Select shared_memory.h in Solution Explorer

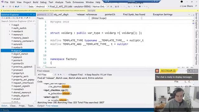(22, 92)
